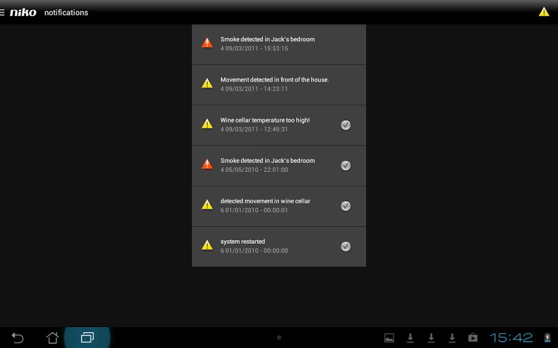Click timestamp 6 01/01/2010 - 00:00:00

tap(254, 251)
